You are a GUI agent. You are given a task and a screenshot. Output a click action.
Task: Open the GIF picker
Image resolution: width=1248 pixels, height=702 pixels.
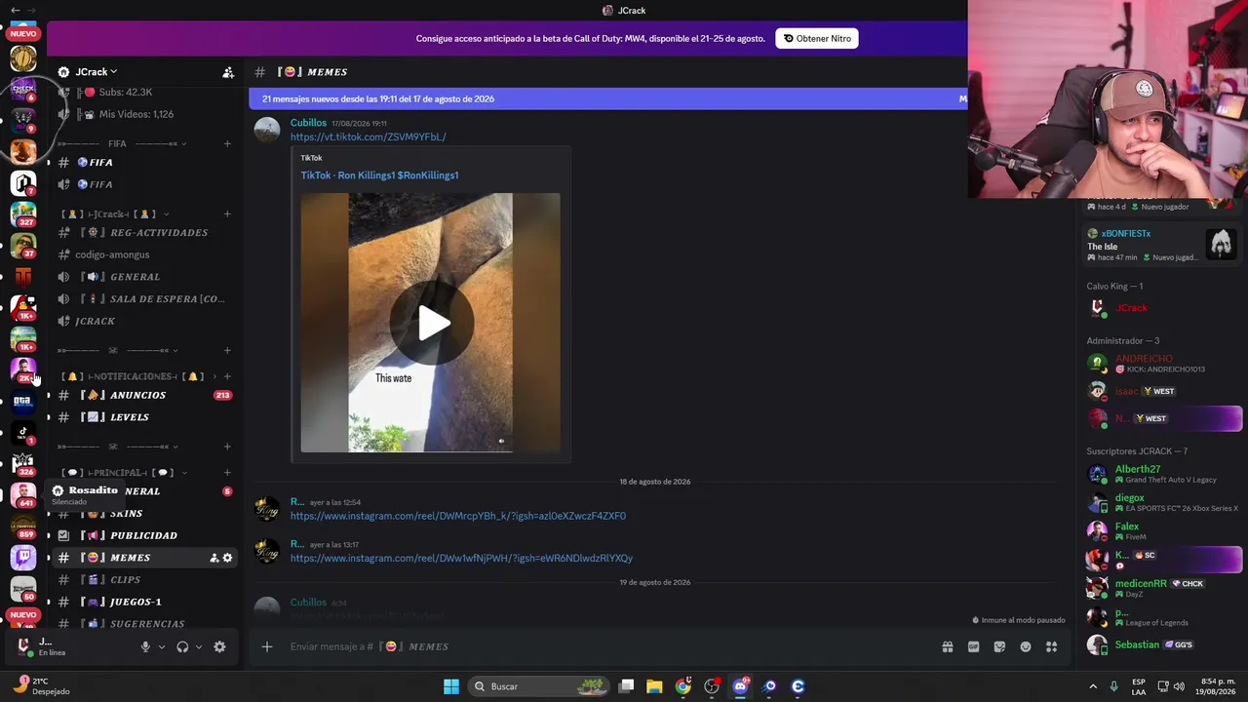(973, 646)
